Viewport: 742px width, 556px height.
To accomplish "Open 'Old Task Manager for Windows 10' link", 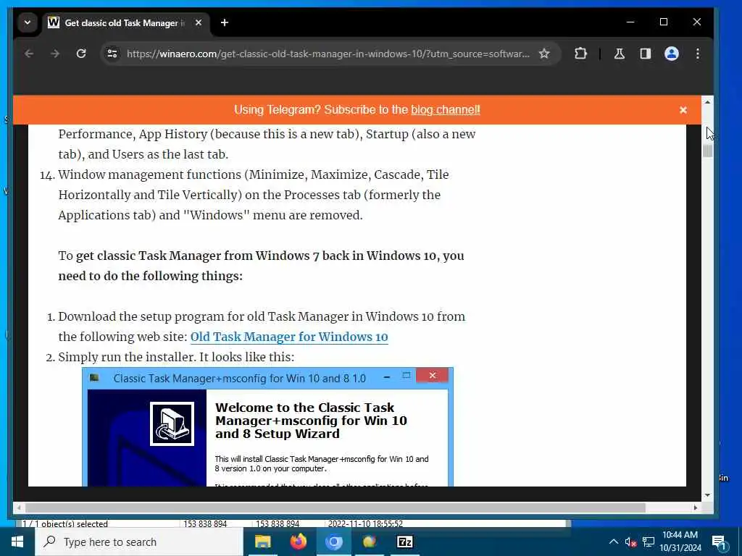I will coord(289,337).
